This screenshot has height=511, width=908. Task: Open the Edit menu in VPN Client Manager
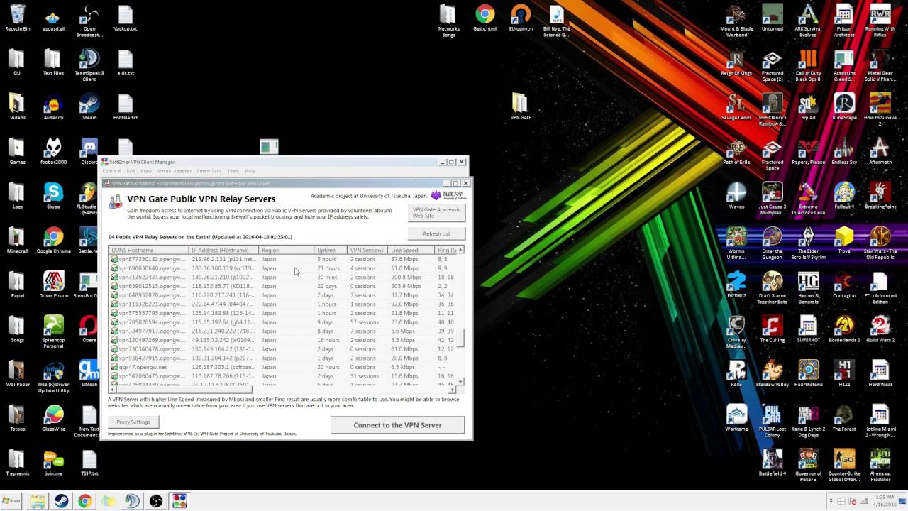[131, 171]
